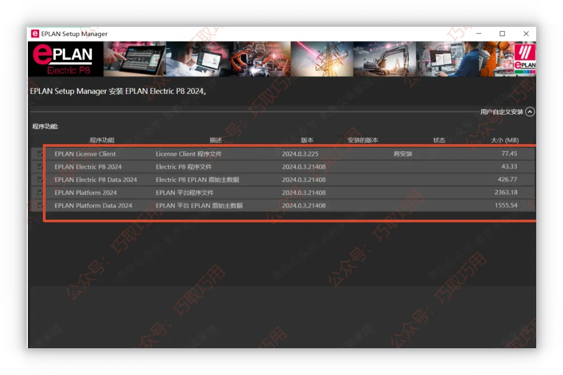Image resolution: width=563 pixels, height=375 pixels.
Task: Select the 'EPLAN Electric P8 2024' row name
Action: (88, 167)
